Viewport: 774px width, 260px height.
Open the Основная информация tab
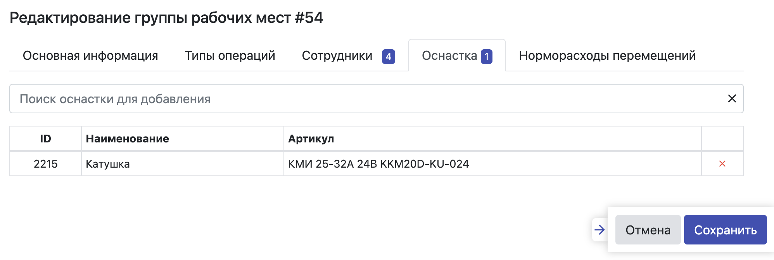(x=90, y=55)
